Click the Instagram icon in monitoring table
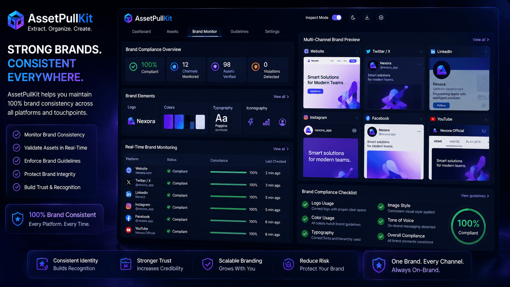Image resolution: width=510 pixels, height=287 pixels. (129, 206)
